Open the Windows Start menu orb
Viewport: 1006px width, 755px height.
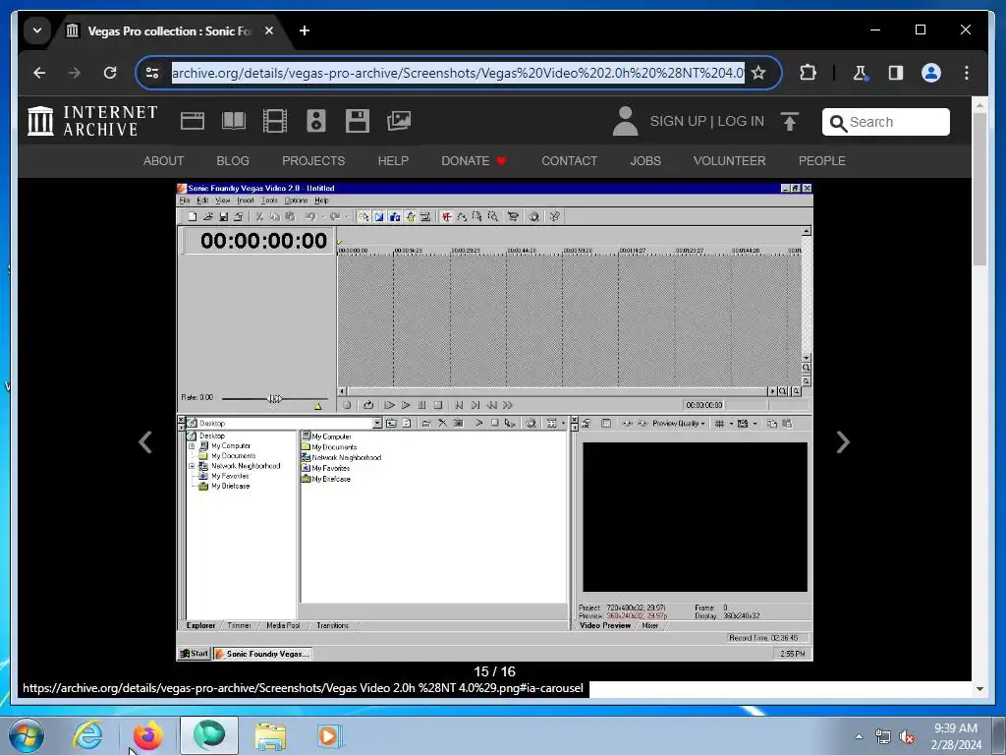pos(27,735)
